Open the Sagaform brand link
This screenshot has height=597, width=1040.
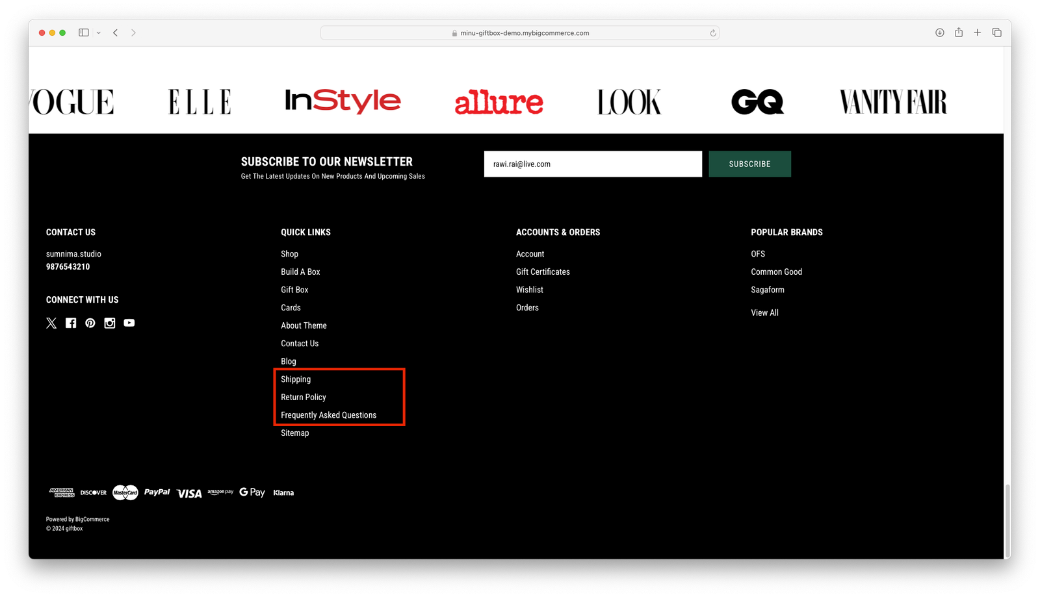(768, 290)
